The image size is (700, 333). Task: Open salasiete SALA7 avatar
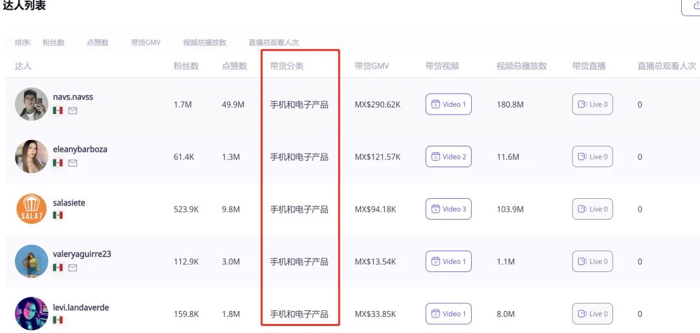(x=31, y=209)
